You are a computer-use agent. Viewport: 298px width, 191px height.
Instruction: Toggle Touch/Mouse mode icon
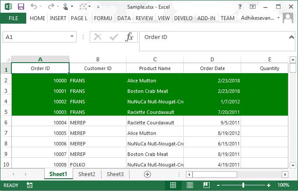[66, 7]
